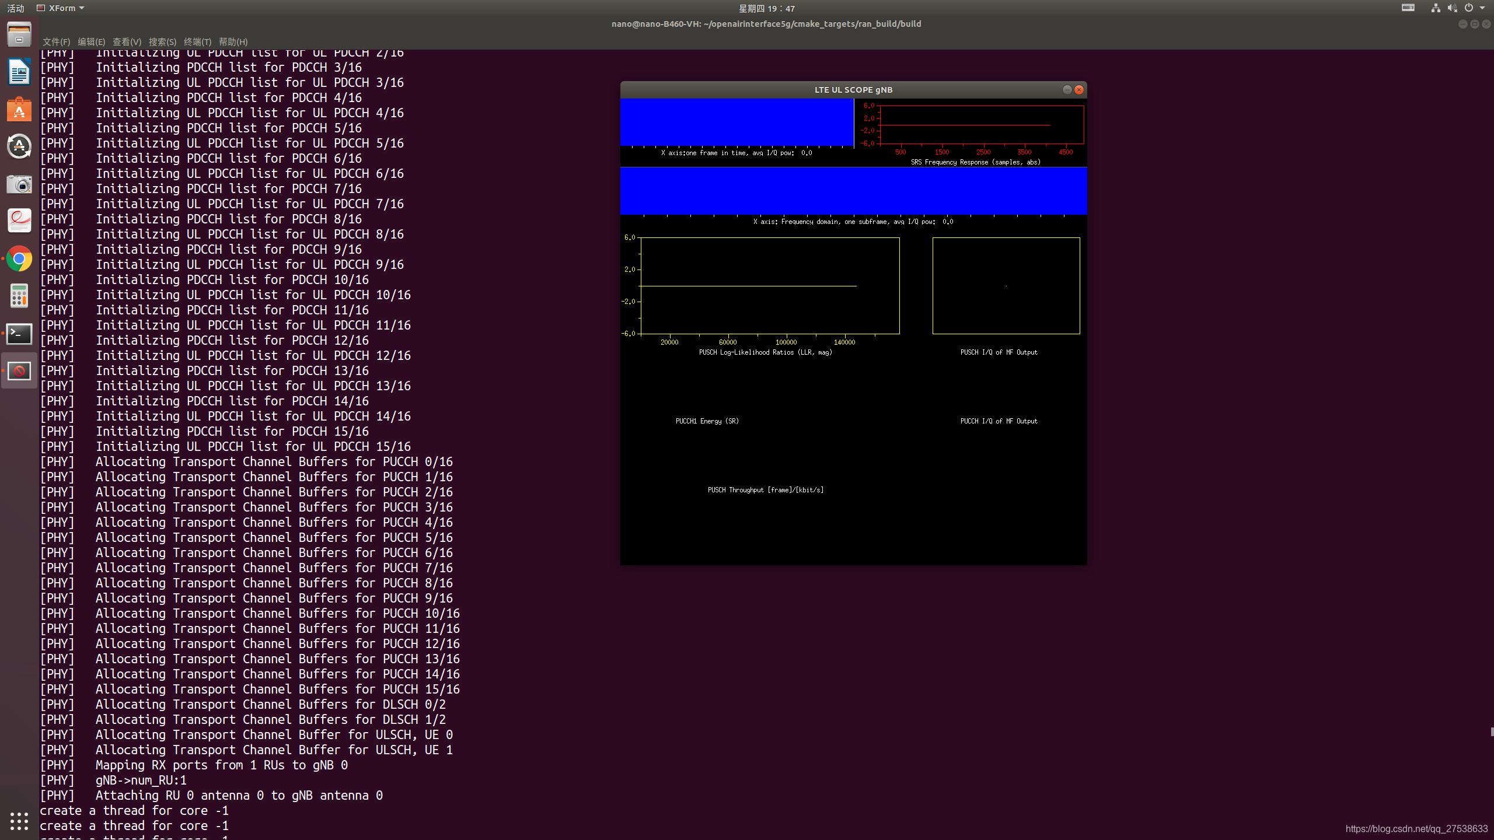Click 'Allocating Transport Channel Buffers for PUCCH 0/16'
1494x840 pixels.
(274, 462)
